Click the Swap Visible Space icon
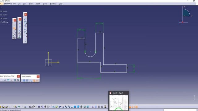 pyautogui.click(x=88, y=107)
